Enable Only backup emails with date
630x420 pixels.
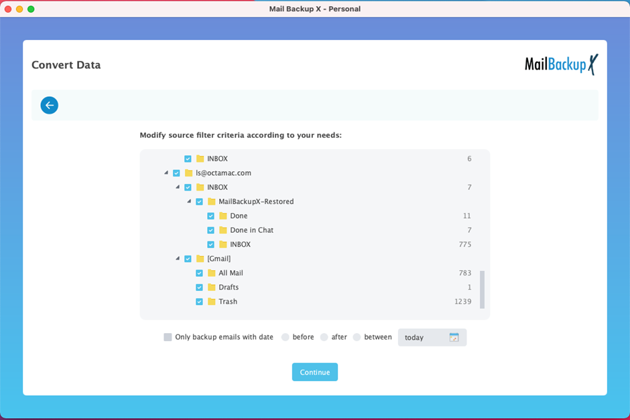coord(168,337)
